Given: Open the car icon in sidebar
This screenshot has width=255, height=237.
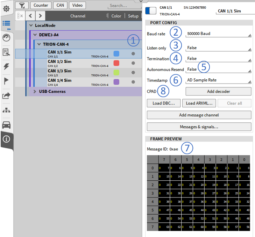Looking at the screenshot, I should coord(6,125).
